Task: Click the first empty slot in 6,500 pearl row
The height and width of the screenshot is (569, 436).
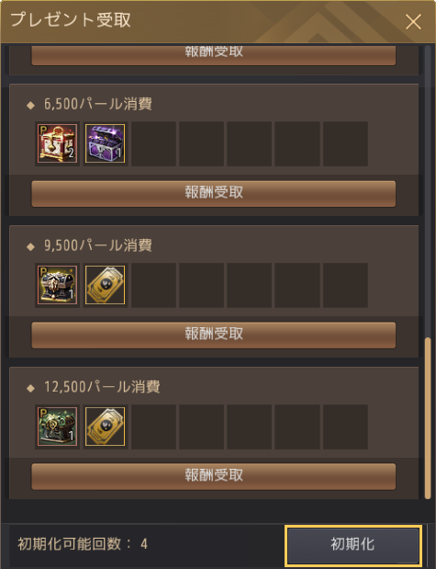Action: pyautogui.click(x=153, y=143)
